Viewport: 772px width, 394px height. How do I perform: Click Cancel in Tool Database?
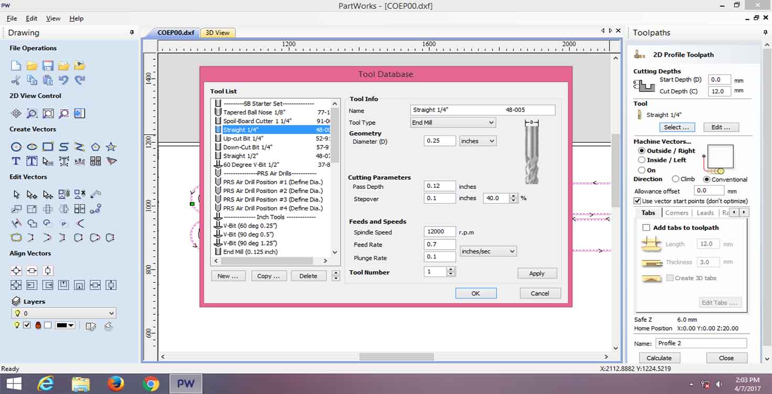click(x=540, y=293)
